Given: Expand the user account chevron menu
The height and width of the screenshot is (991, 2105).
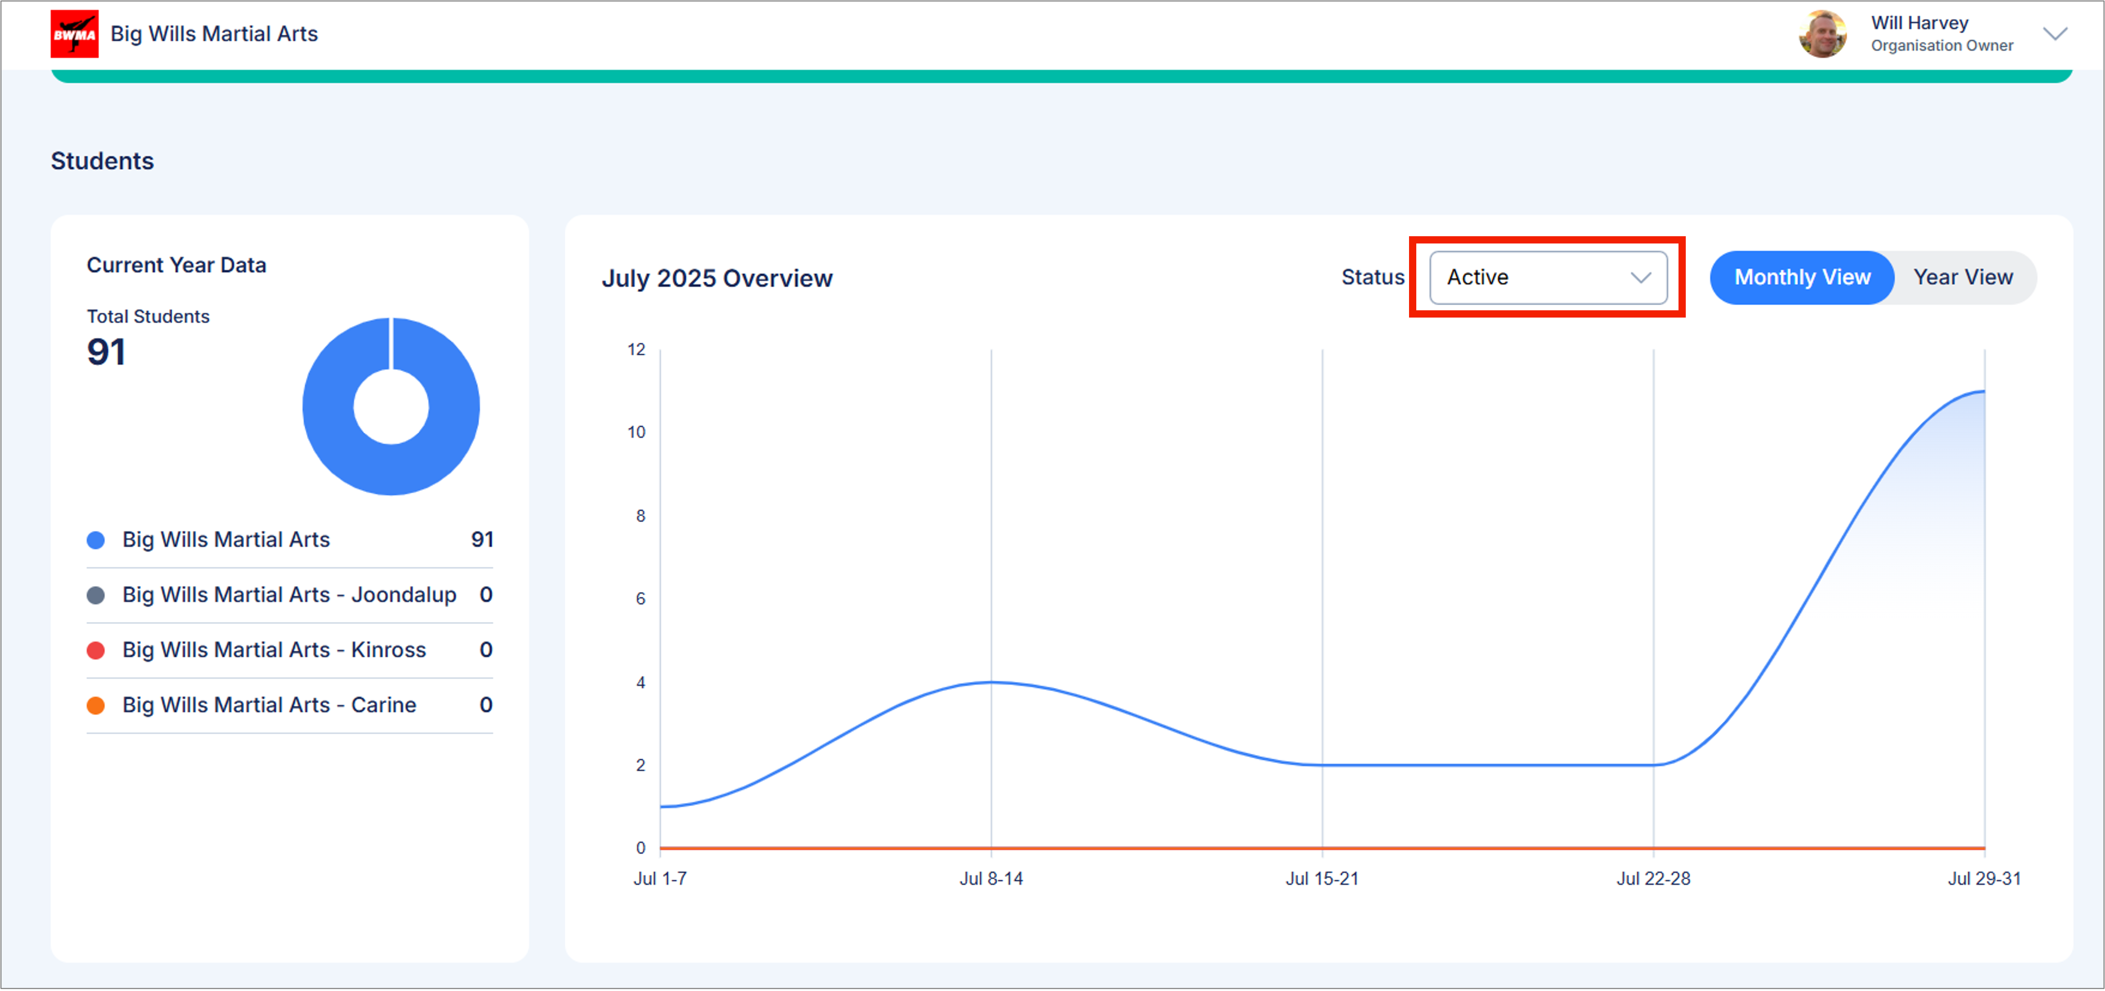Looking at the screenshot, I should pos(2054,34).
